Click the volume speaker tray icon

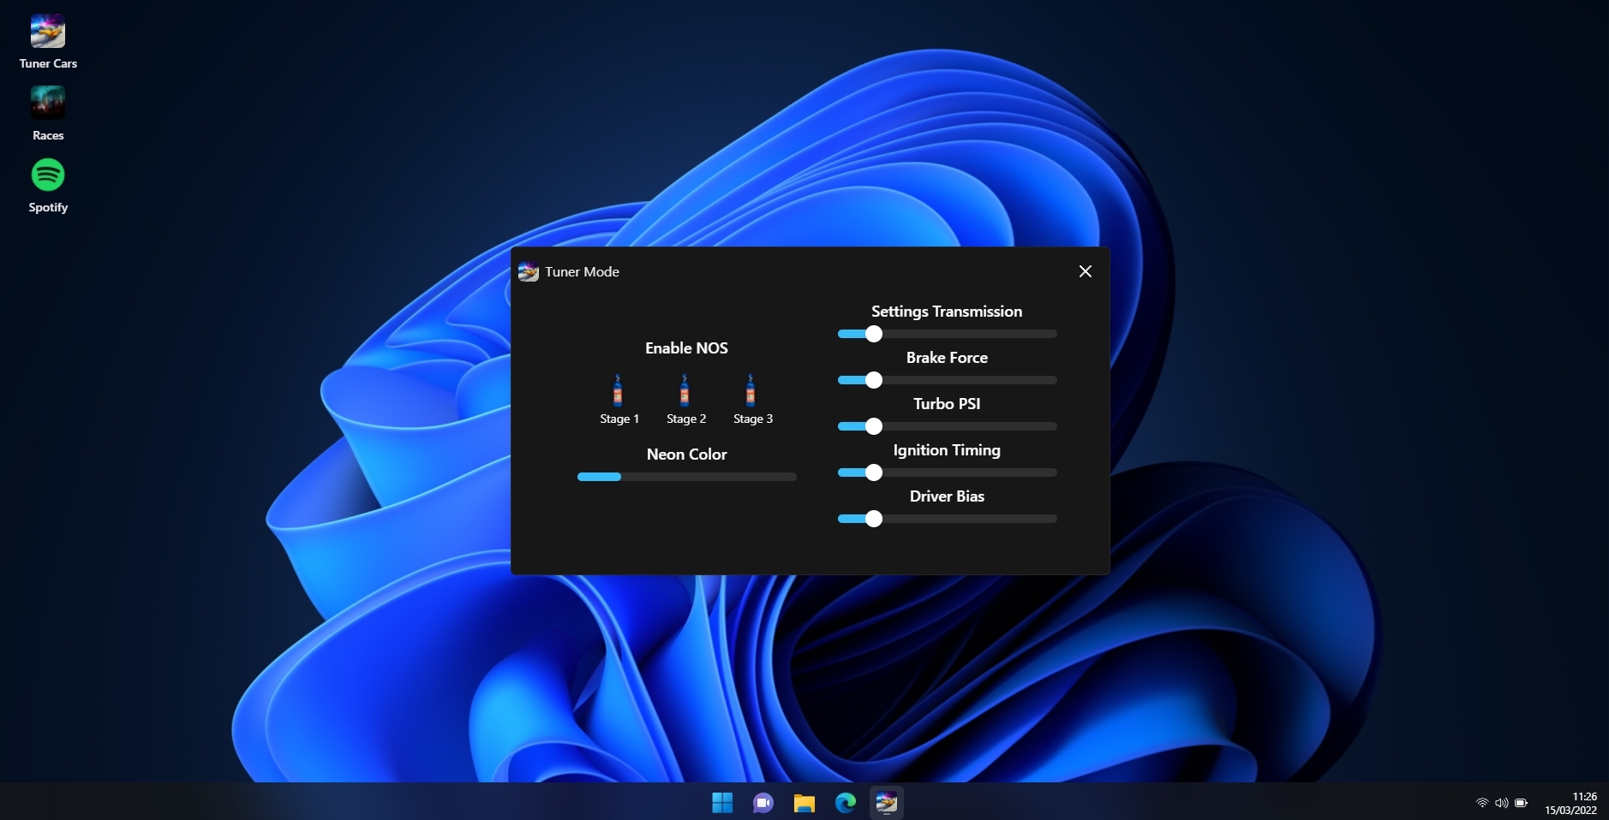(1501, 803)
